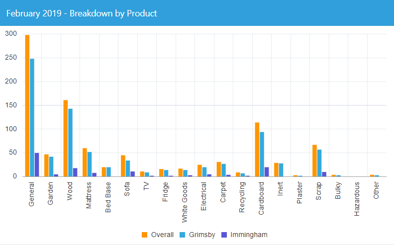
Task: Click the Electrical axis label
Action: coord(203,196)
